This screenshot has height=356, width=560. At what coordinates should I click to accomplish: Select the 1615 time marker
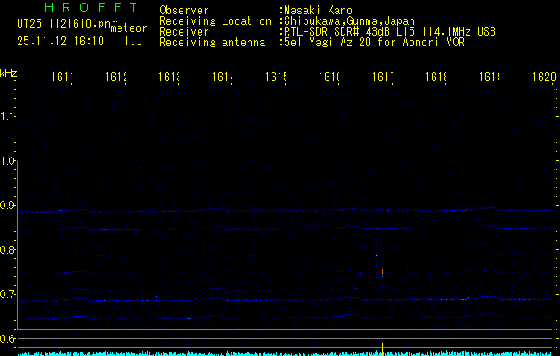point(276,77)
